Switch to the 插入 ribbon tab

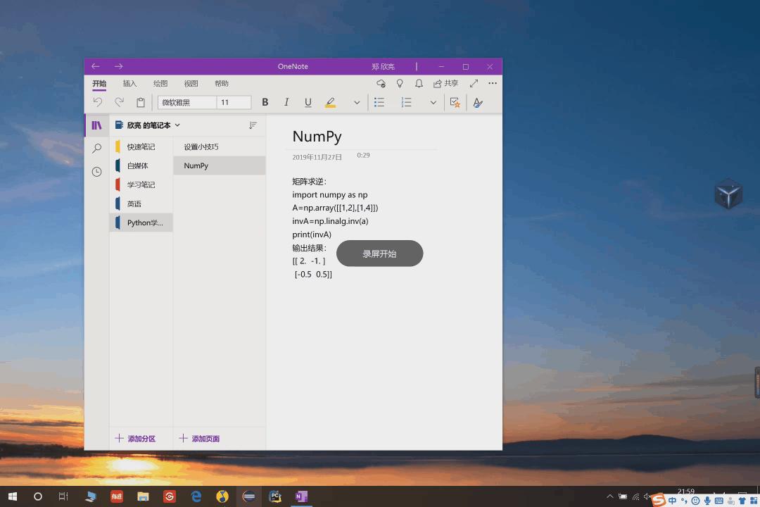click(129, 83)
